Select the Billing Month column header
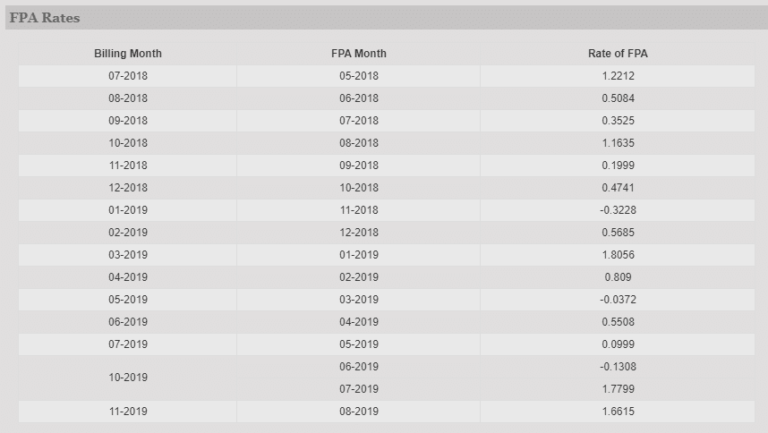The height and width of the screenshot is (433, 768). (x=128, y=54)
